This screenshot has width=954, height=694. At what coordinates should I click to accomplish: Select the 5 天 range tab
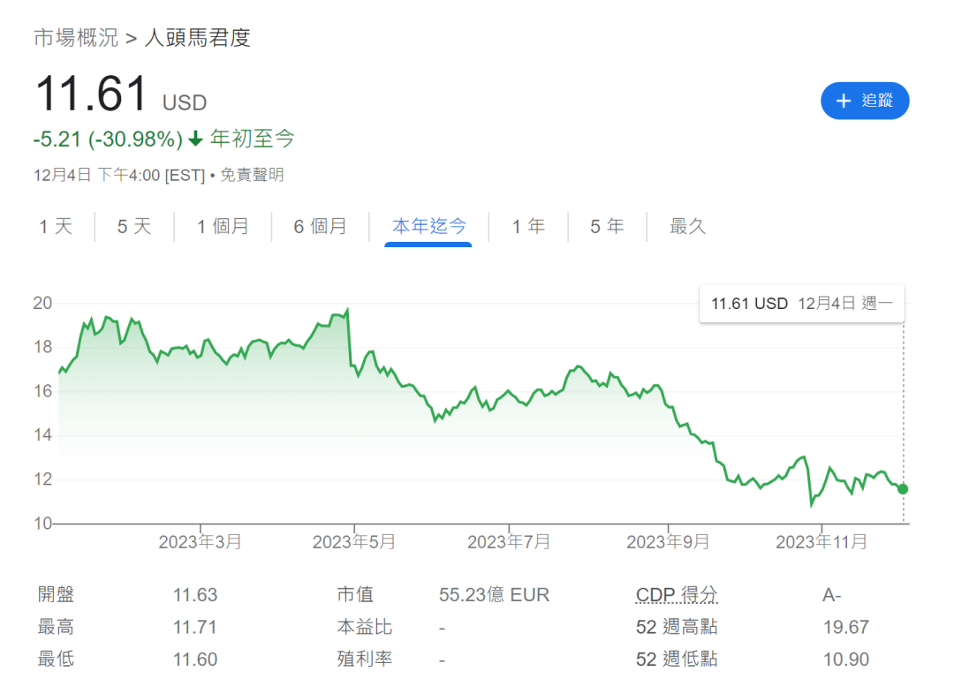(x=134, y=227)
